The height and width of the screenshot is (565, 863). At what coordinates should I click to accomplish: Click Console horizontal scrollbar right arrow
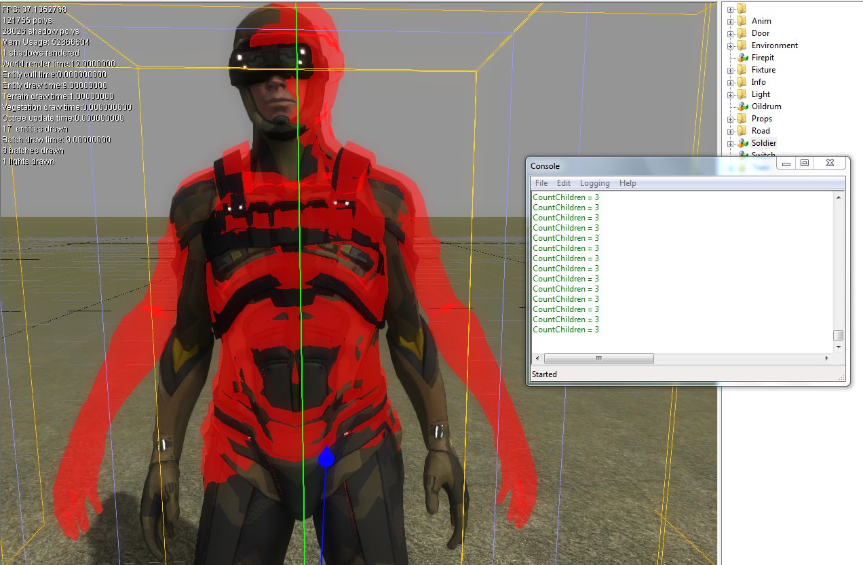point(826,358)
